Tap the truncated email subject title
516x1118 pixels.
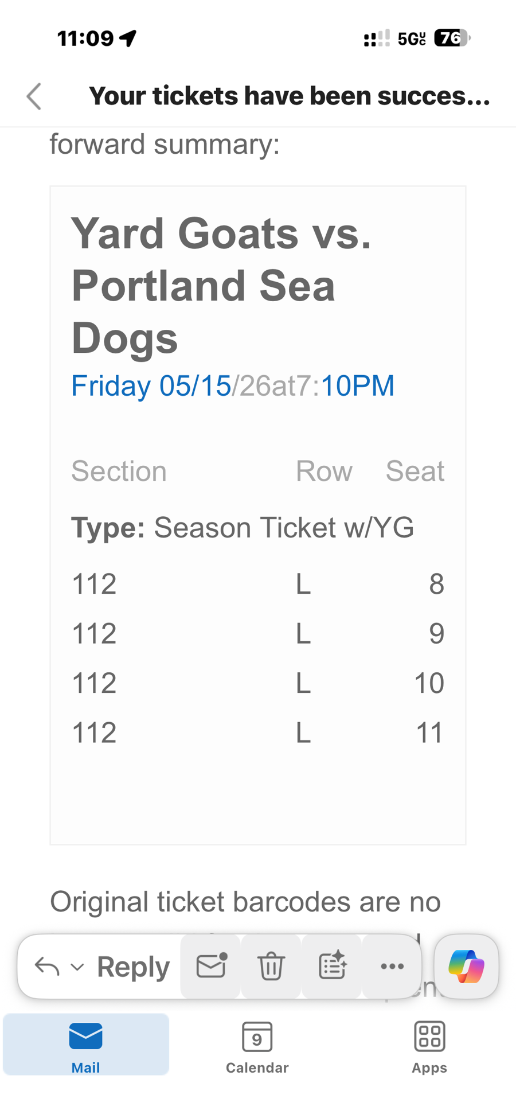[289, 96]
